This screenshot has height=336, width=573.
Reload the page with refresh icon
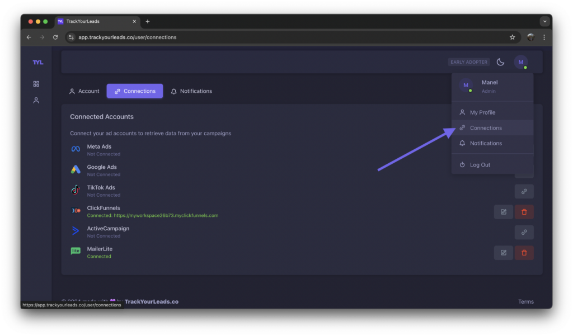click(x=55, y=37)
